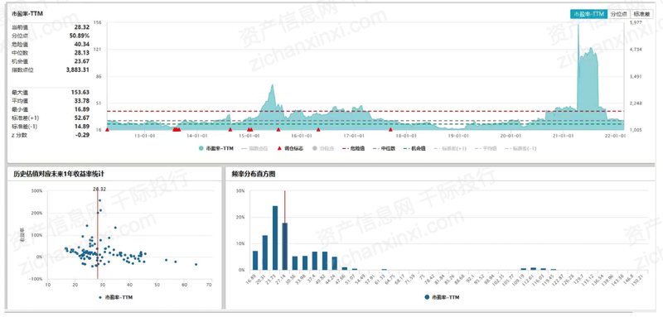Click the 历史估值对应未来1年收益率统计 panel title
Screen dimensions: 663x317
tap(59, 174)
